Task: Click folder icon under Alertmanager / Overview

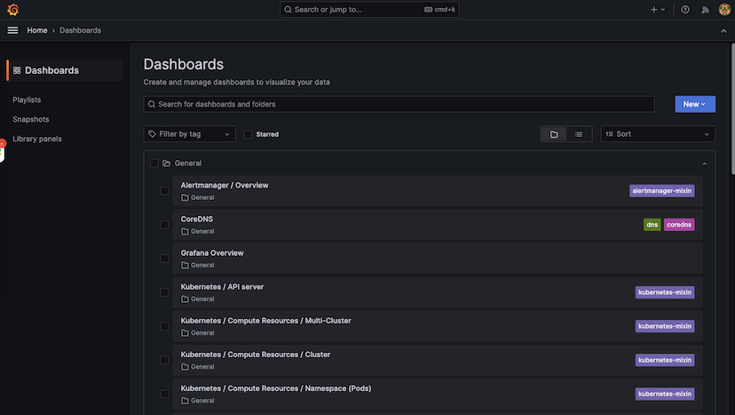Action: [x=185, y=197]
